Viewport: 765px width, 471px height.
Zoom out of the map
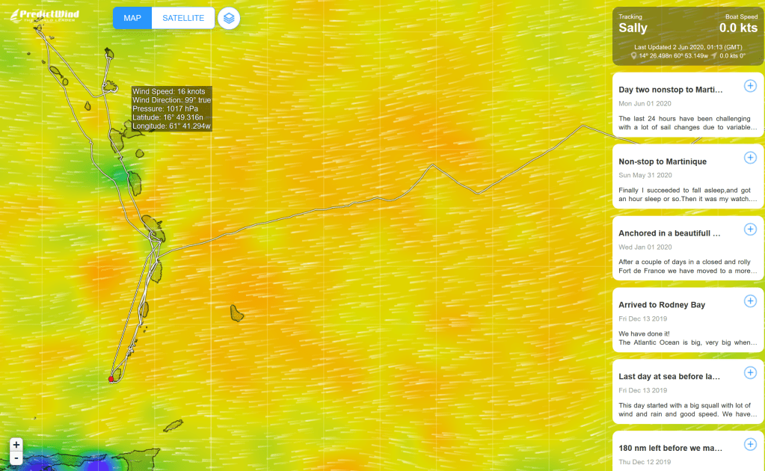tap(16, 458)
